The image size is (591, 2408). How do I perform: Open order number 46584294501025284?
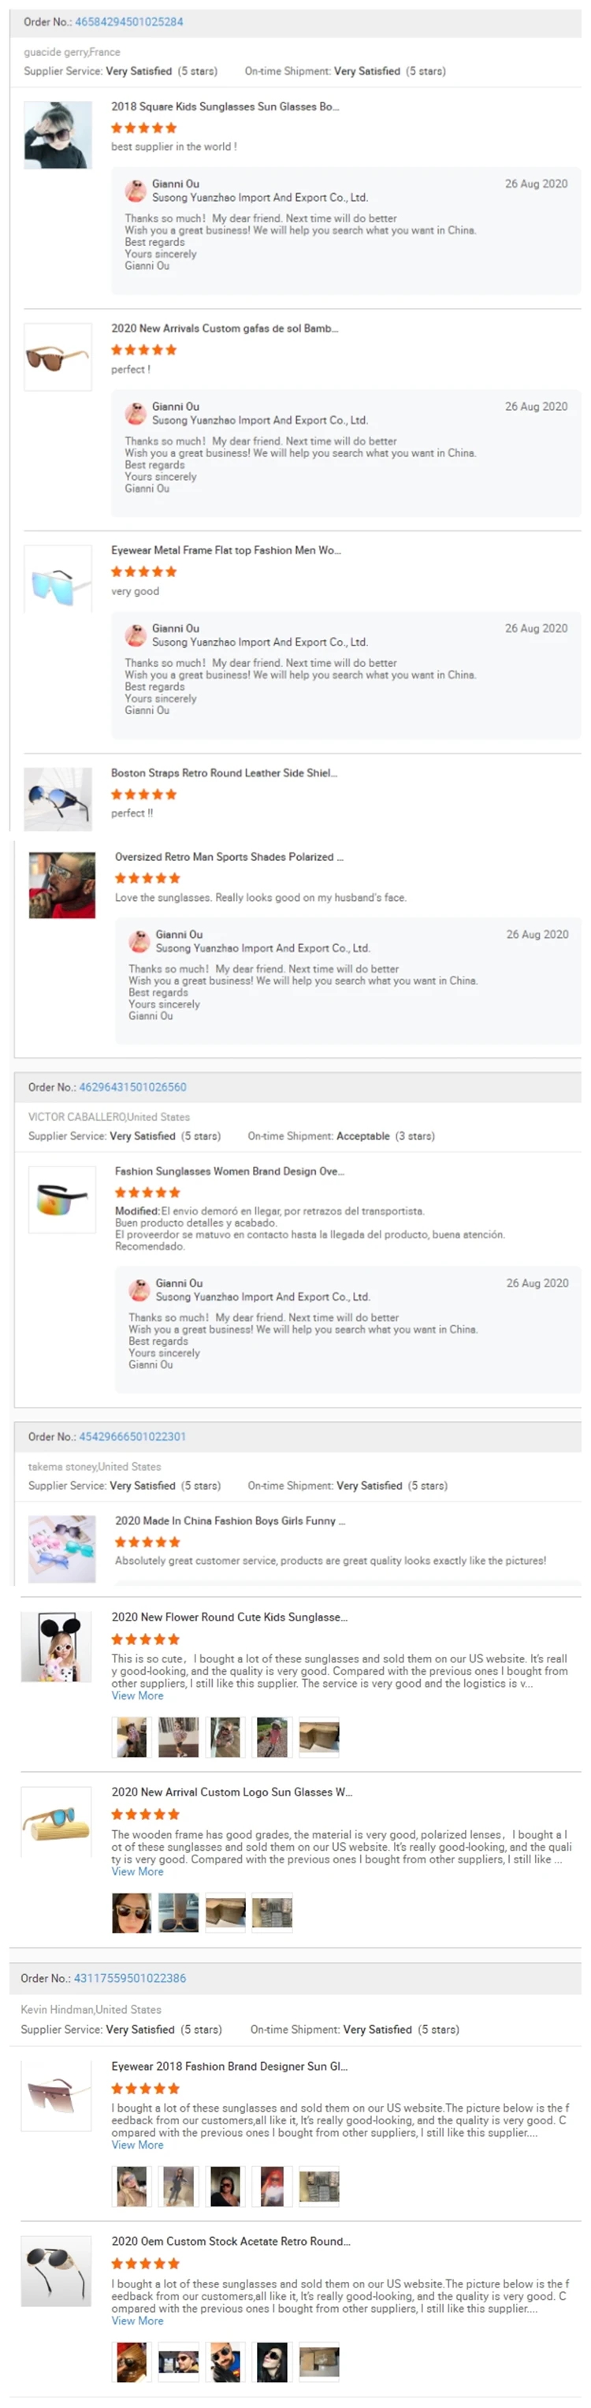point(129,21)
